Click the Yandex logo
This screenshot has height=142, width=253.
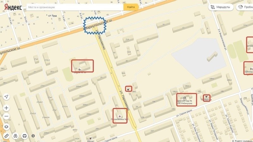click(13, 7)
